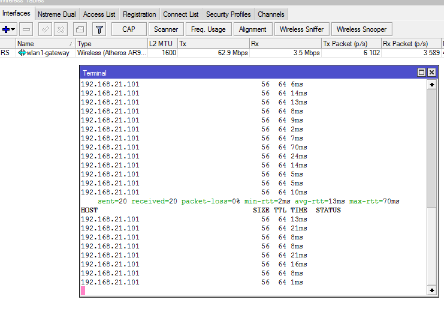
Task: Close the Terminal window
Action: click(431, 73)
